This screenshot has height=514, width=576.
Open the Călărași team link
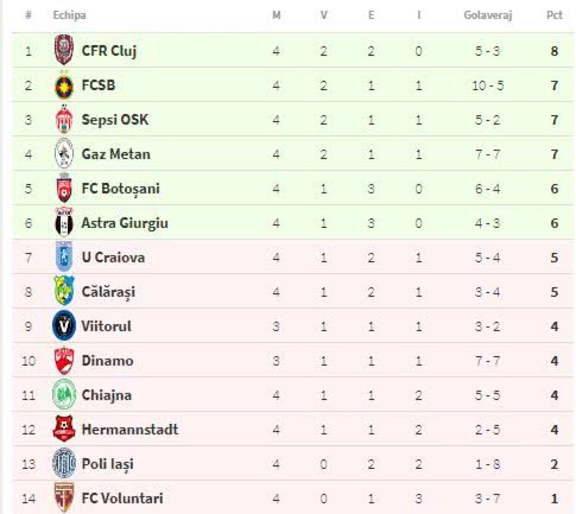pyautogui.click(x=108, y=292)
